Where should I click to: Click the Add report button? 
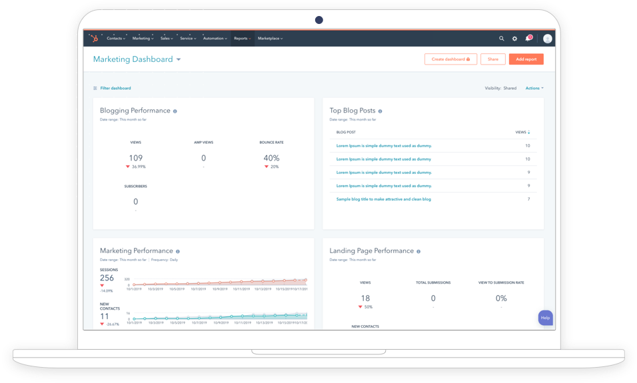tap(526, 59)
